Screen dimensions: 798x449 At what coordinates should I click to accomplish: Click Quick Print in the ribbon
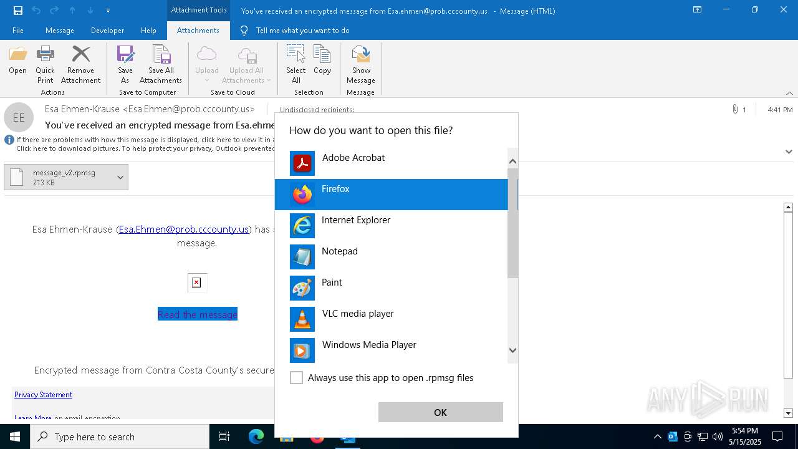tap(45, 65)
